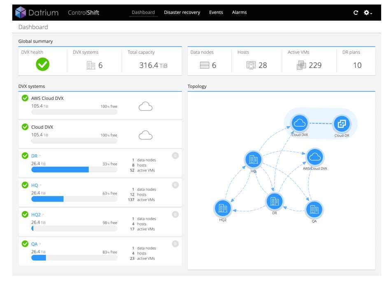This screenshot has height=282, width=391.
Task: Select the Cloud DVX node in topology
Action: pos(300,123)
